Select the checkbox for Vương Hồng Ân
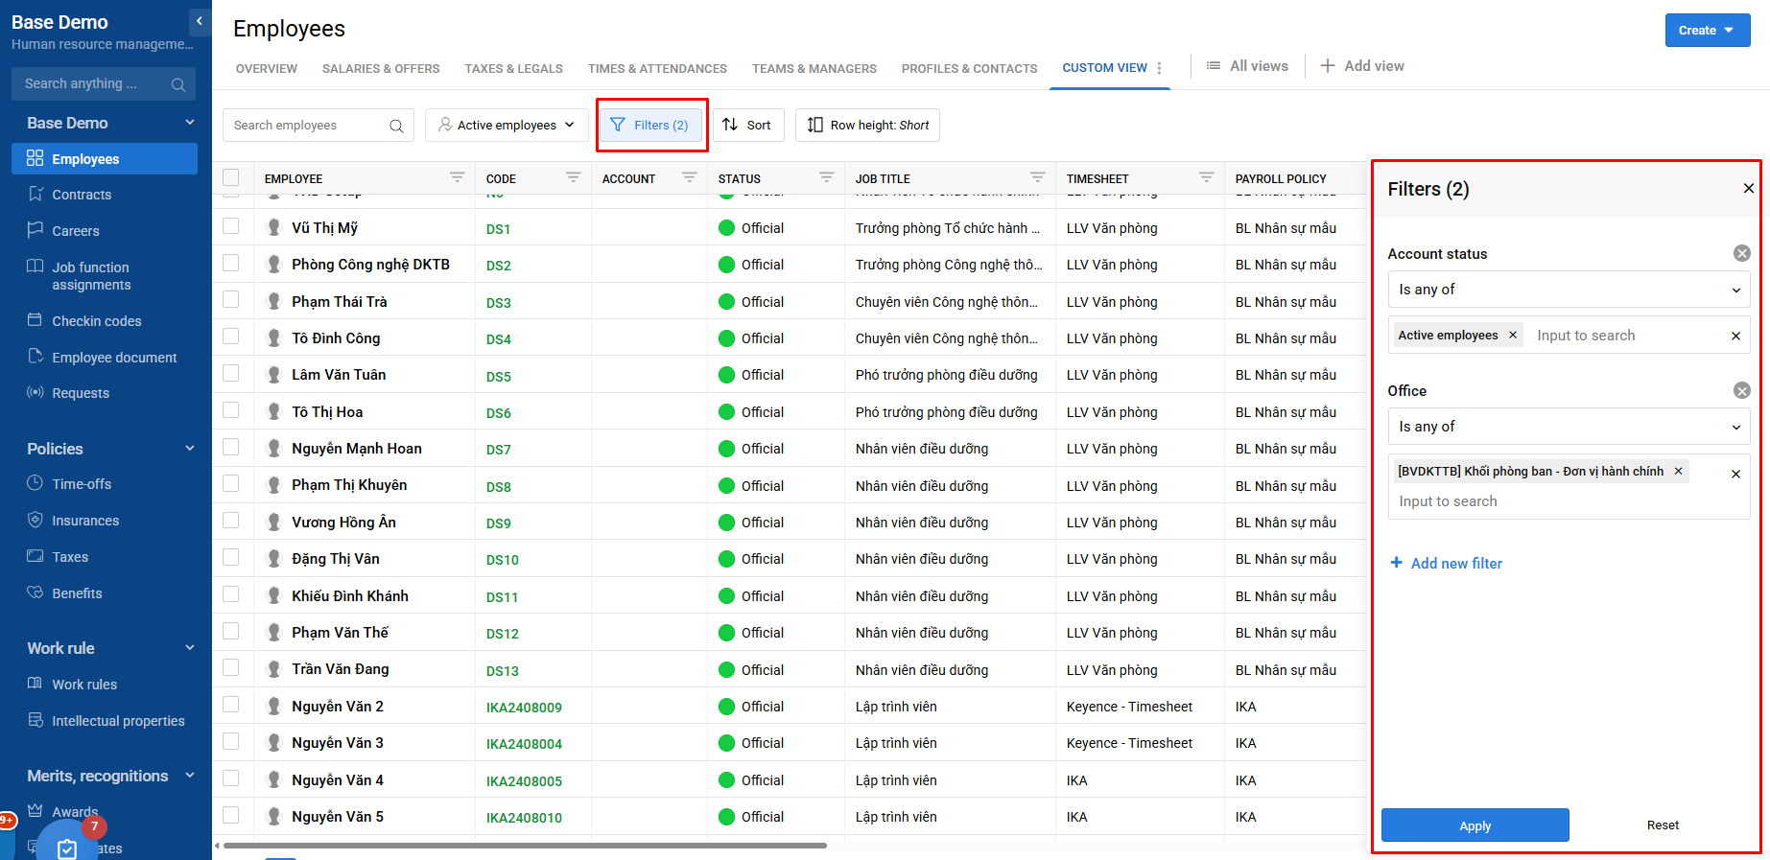This screenshot has height=860, width=1770. click(x=231, y=521)
